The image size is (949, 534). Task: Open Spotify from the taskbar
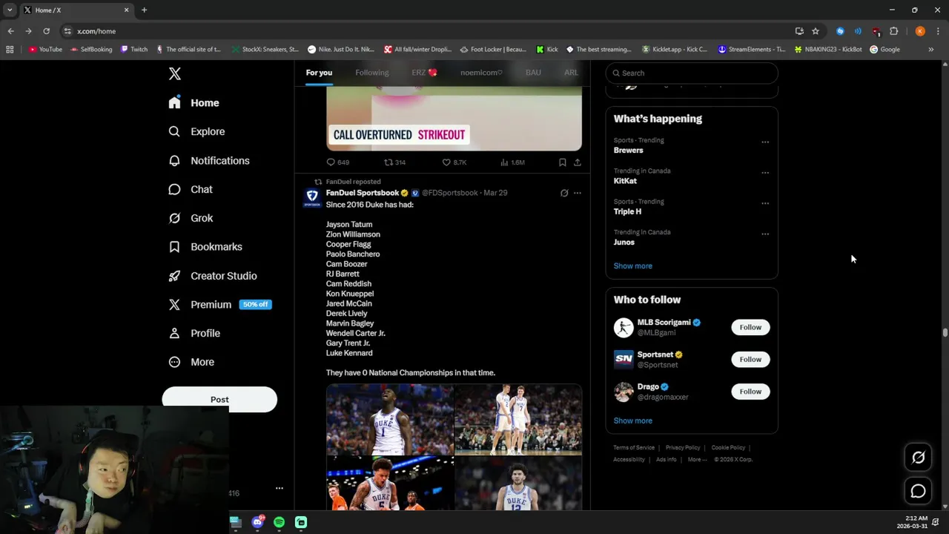[x=279, y=522]
